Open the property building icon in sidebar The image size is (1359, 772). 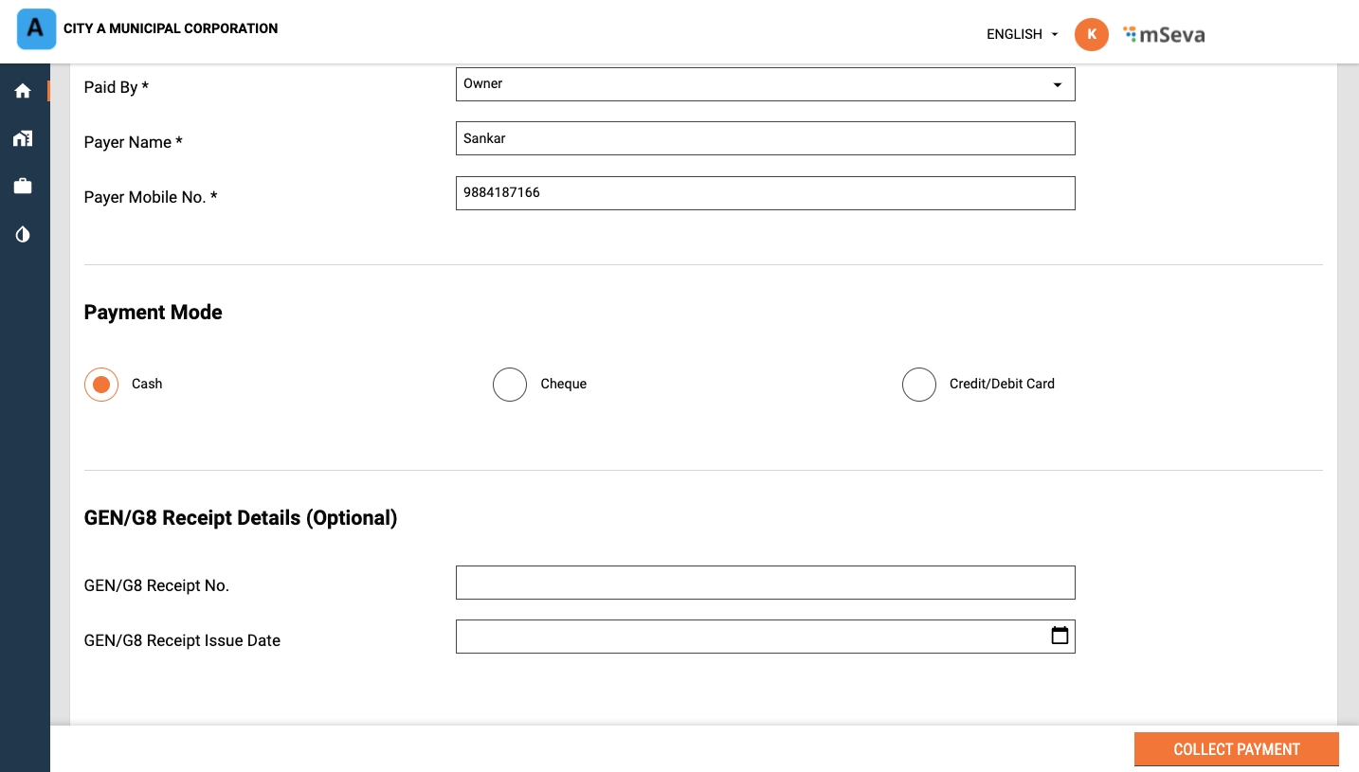23,139
